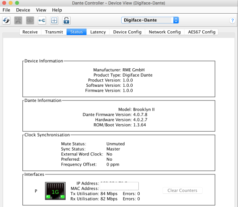Click ROM/Boot Version value 1.3.64

[x=139, y=125]
